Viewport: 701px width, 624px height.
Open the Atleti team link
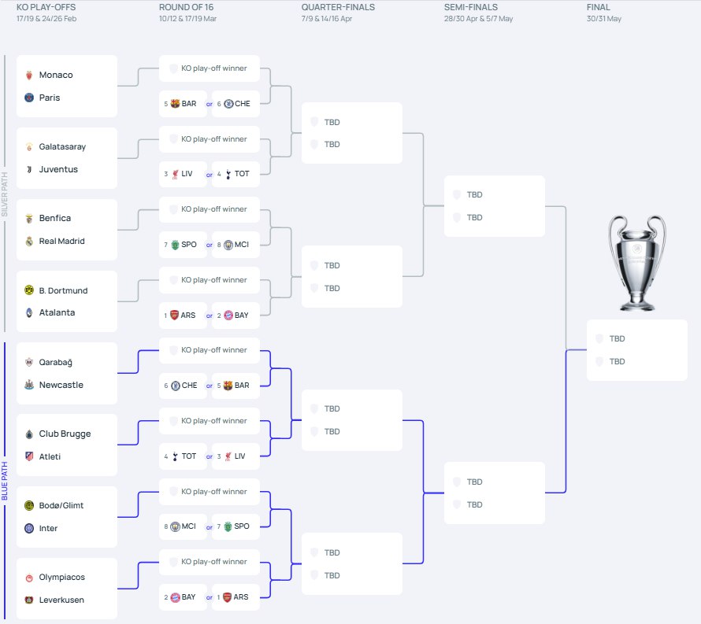(x=50, y=456)
